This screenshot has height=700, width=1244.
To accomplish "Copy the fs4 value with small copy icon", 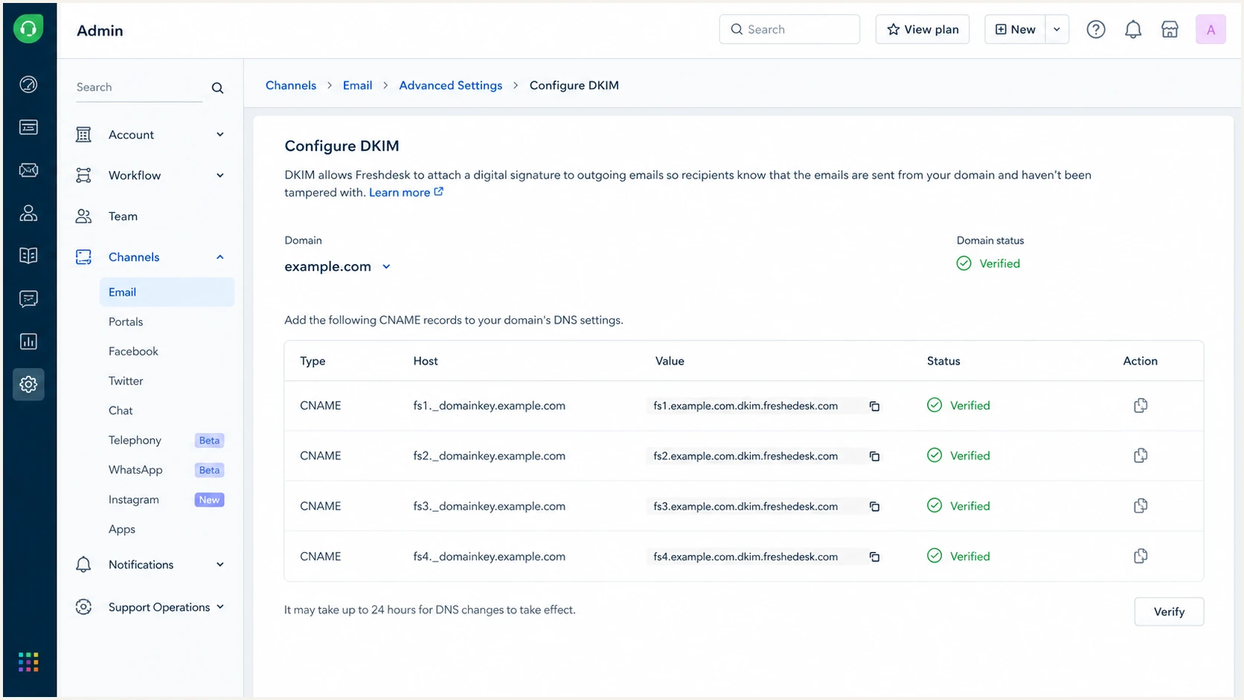I will (x=875, y=556).
